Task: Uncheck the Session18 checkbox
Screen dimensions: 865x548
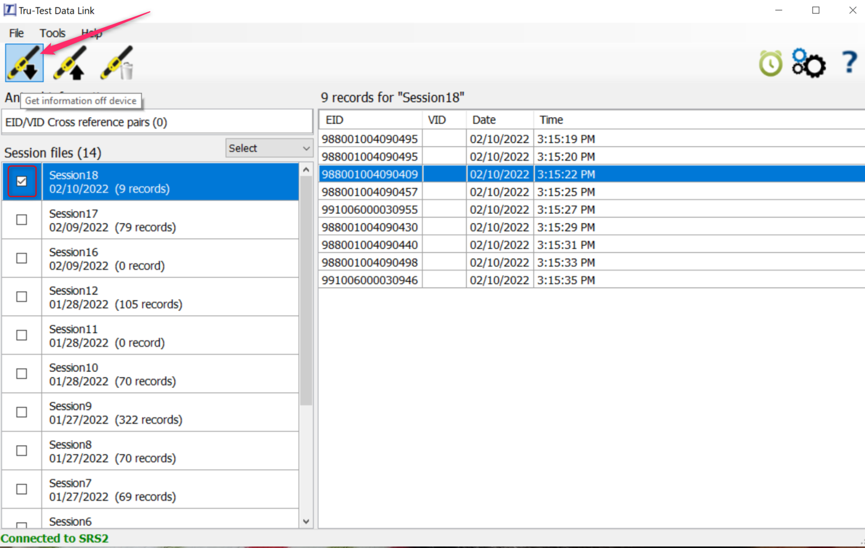Action: tap(21, 181)
